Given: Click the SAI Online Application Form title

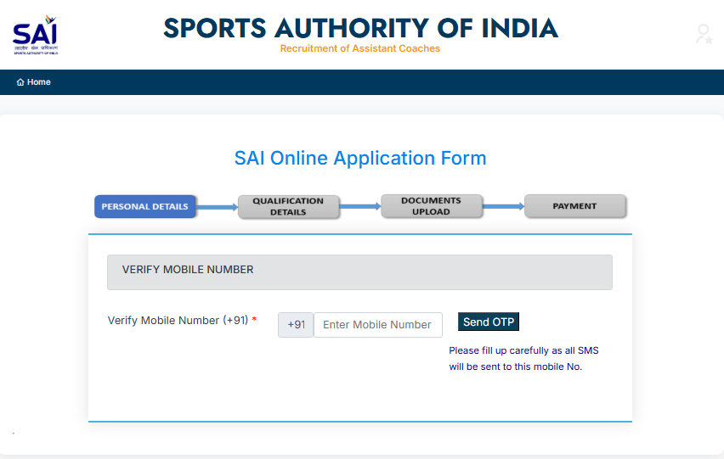Looking at the screenshot, I should tap(360, 158).
